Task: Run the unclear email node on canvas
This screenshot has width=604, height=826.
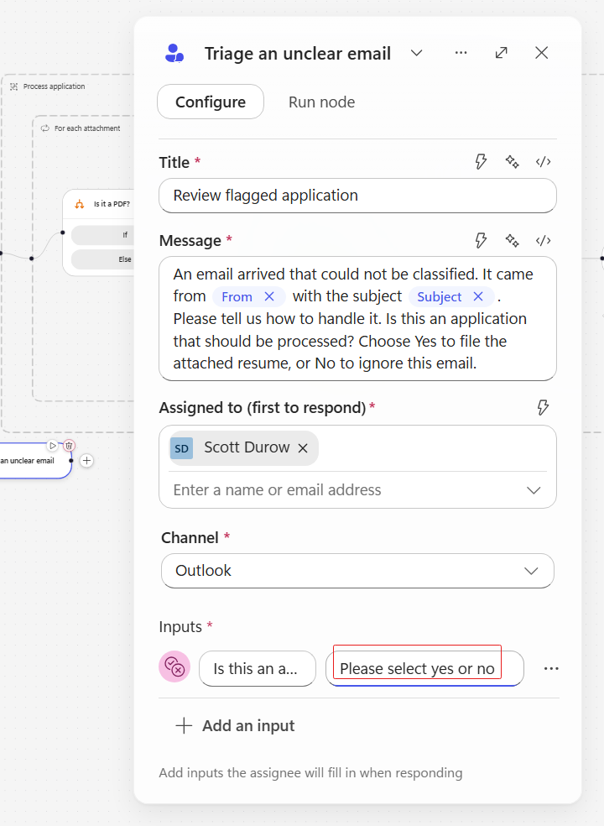Action: pos(53,446)
